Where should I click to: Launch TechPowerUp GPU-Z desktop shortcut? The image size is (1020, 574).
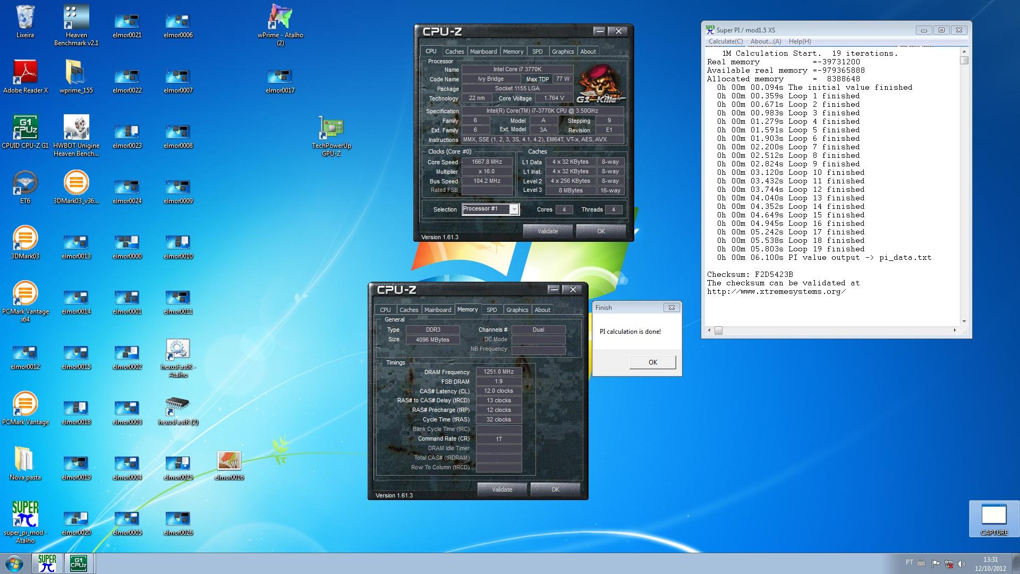331,136
